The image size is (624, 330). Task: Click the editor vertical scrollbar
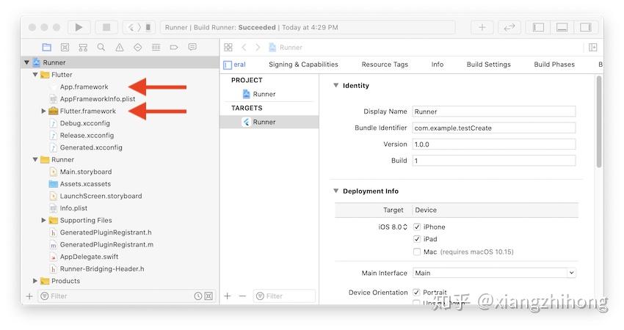(x=599, y=121)
